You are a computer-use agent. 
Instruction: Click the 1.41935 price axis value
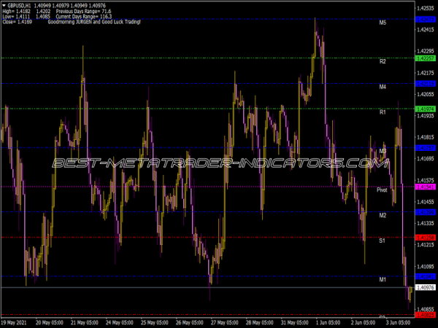[x=426, y=116]
